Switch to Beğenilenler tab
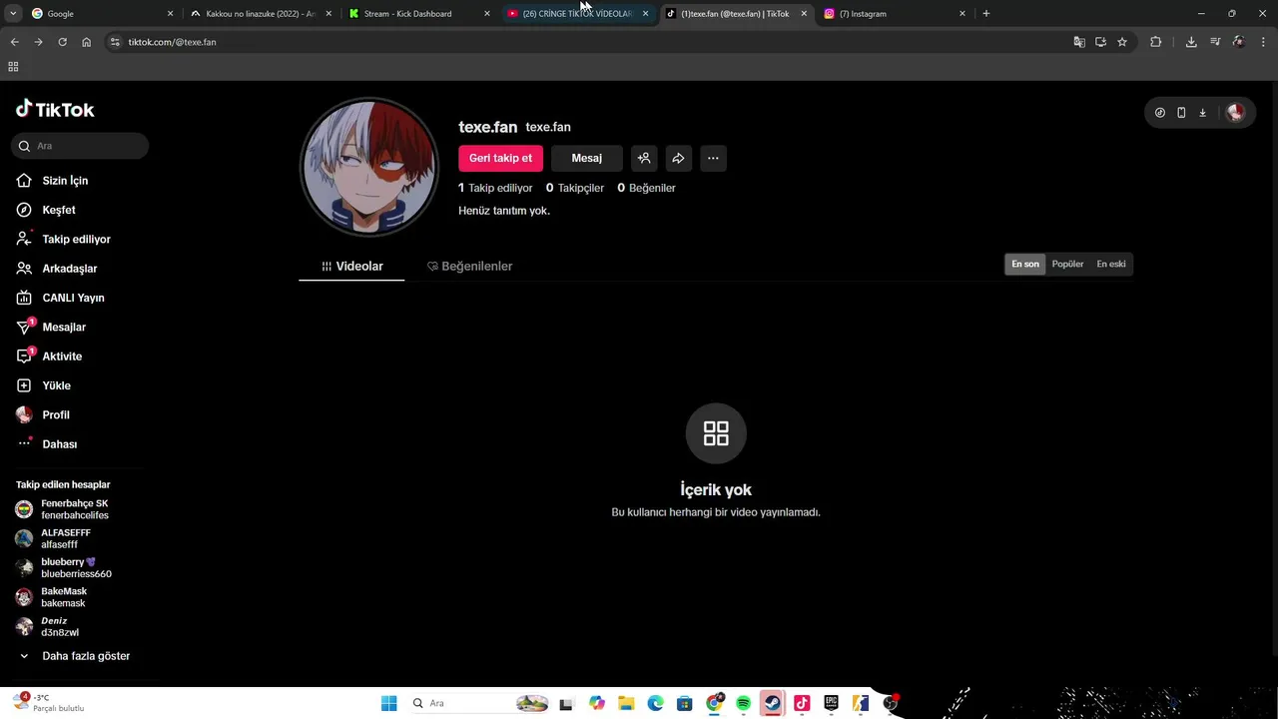Screen dimensions: 1278x719 pos(469,267)
